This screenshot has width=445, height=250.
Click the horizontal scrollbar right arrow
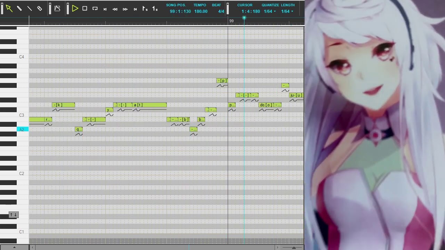(x=277, y=248)
